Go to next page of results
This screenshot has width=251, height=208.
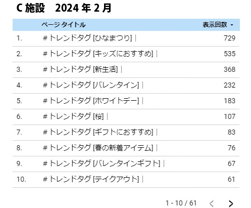[231, 203]
